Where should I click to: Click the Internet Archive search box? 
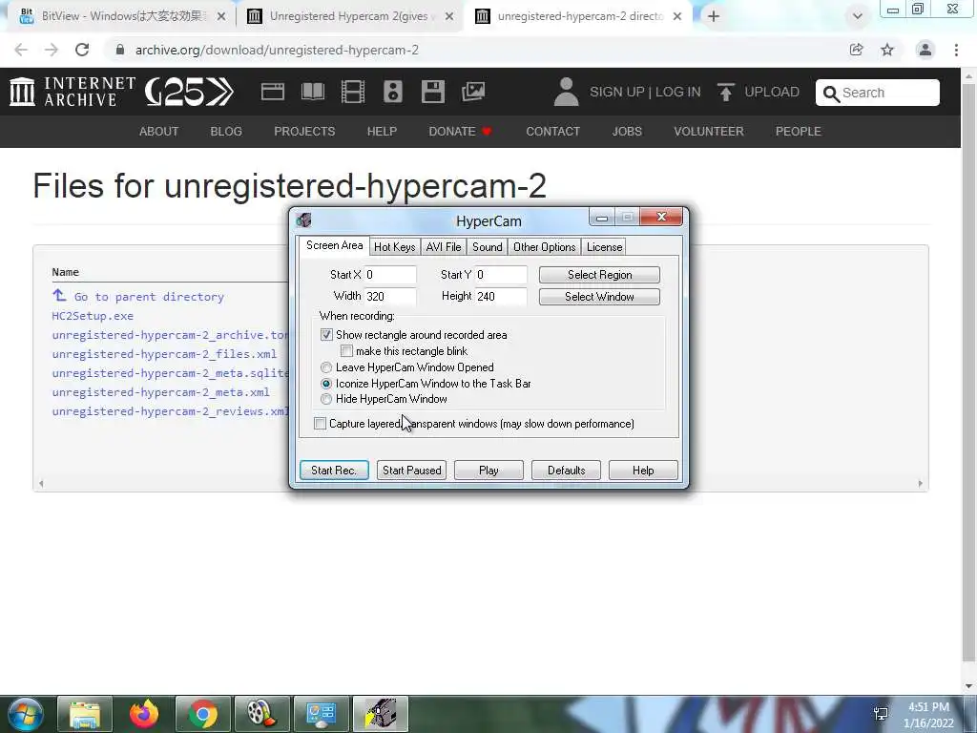pos(878,93)
